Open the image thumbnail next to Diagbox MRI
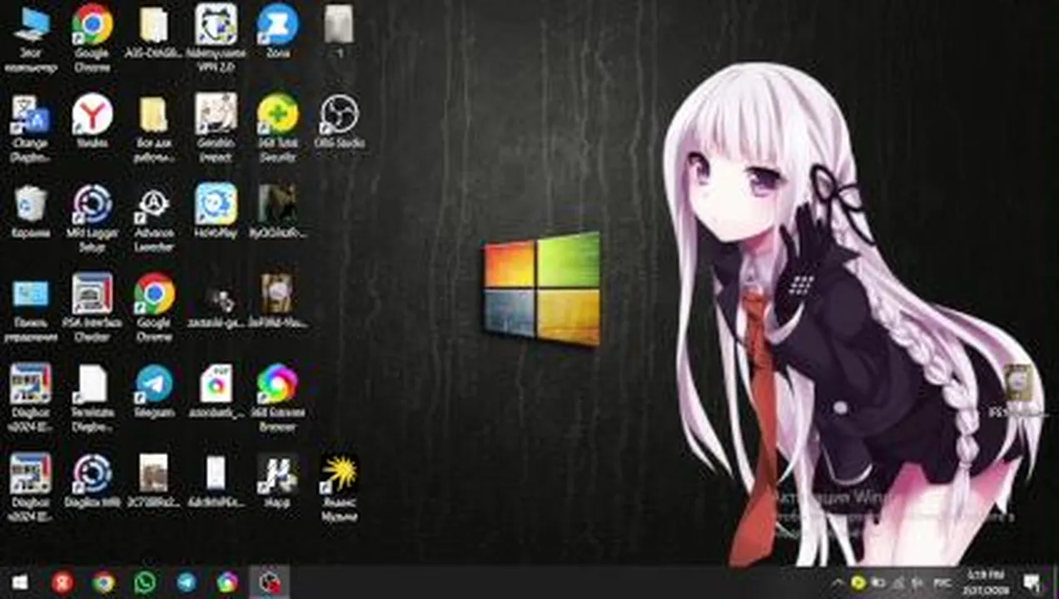 [154, 481]
